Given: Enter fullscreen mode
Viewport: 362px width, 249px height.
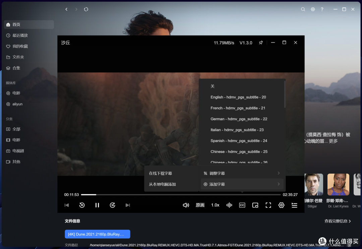Looking at the screenshot, I should (268, 205).
